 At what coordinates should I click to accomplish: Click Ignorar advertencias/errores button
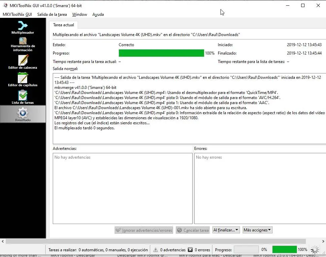click(144, 230)
